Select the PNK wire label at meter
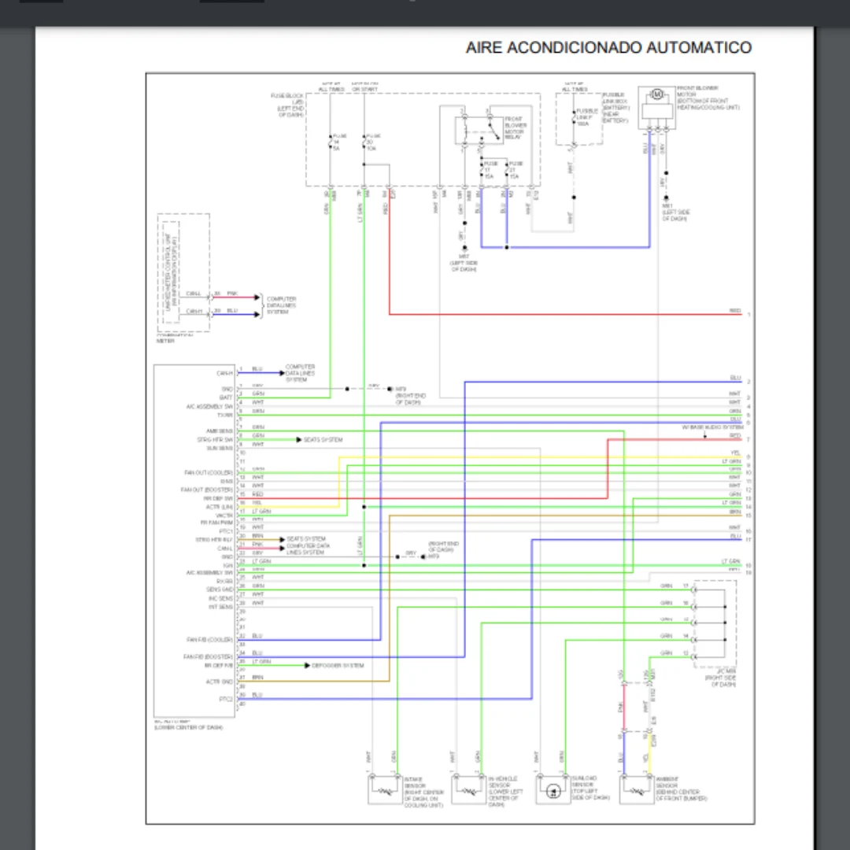Viewport: 850px width, 850px height. (232, 294)
